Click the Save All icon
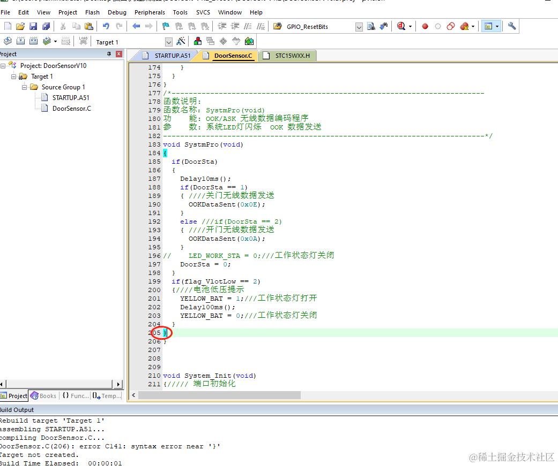 coord(46,26)
